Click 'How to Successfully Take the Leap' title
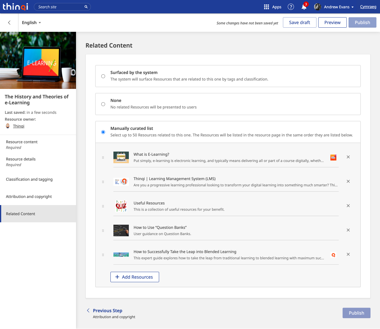 (185, 252)
